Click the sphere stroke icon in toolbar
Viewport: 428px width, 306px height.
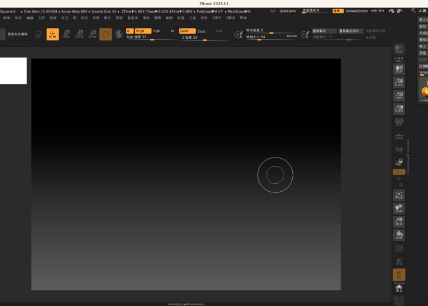(x=106, y=34)
